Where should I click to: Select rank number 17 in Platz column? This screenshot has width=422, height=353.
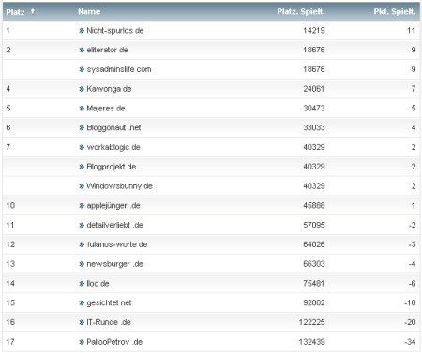coord(10,342)
